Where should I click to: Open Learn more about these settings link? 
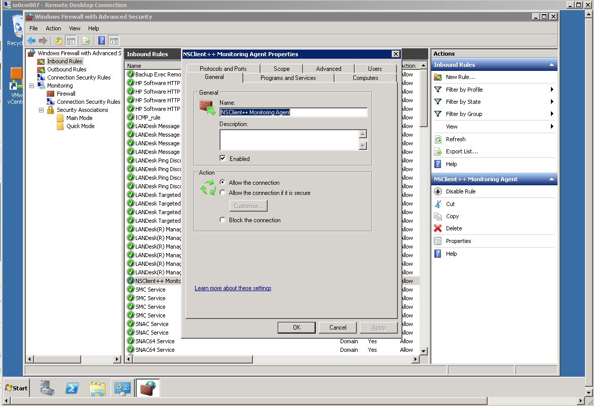(x=233, y=288)
